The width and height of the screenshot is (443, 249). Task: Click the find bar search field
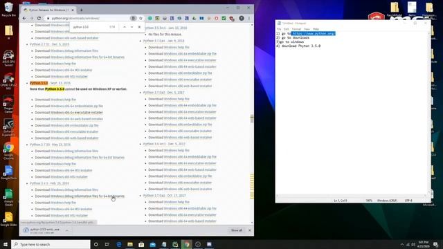[x=89, y=27]
